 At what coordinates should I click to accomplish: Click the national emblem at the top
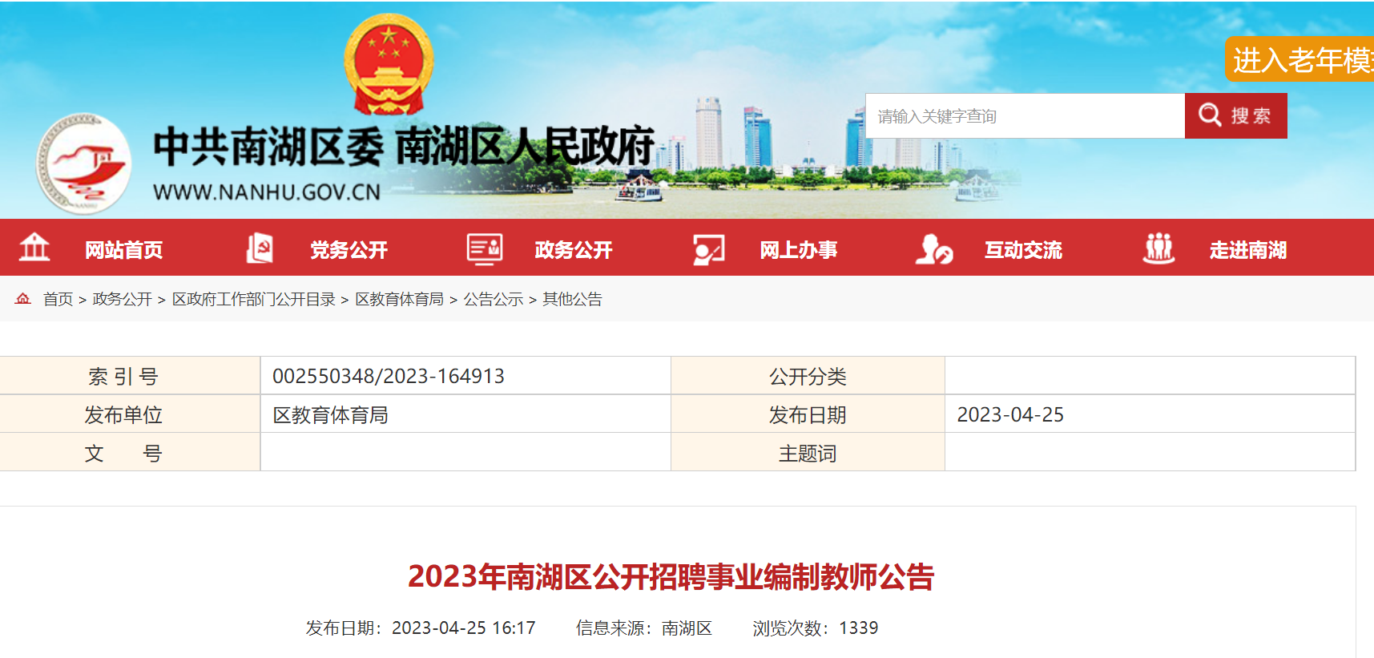(389, 65)
